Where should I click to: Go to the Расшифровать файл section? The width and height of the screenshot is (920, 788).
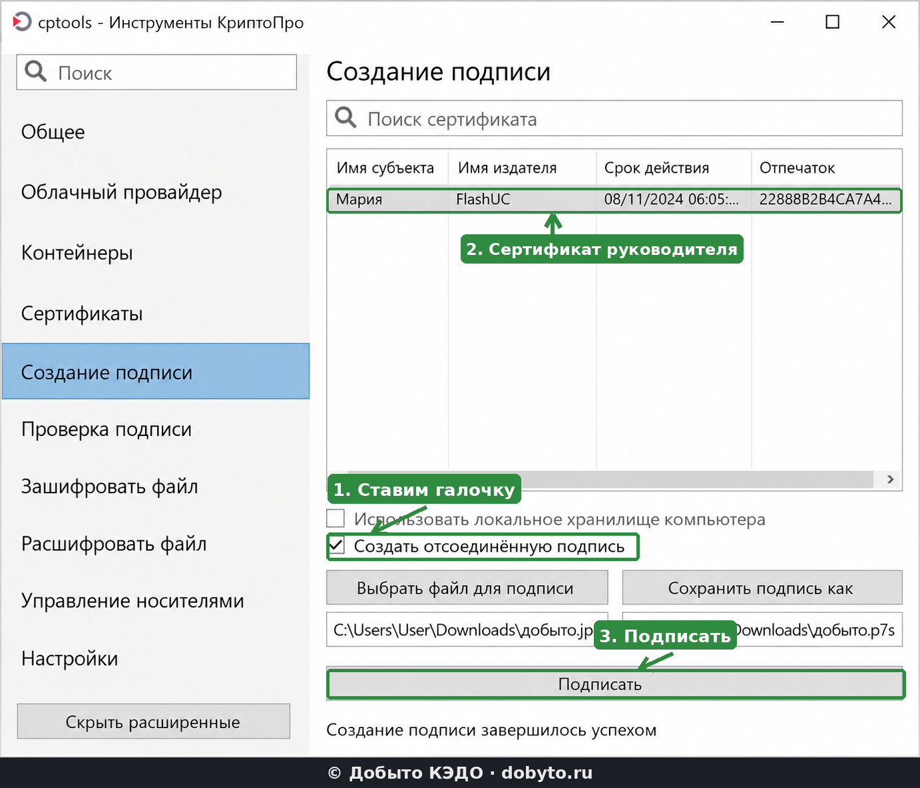tap(156, 544)
